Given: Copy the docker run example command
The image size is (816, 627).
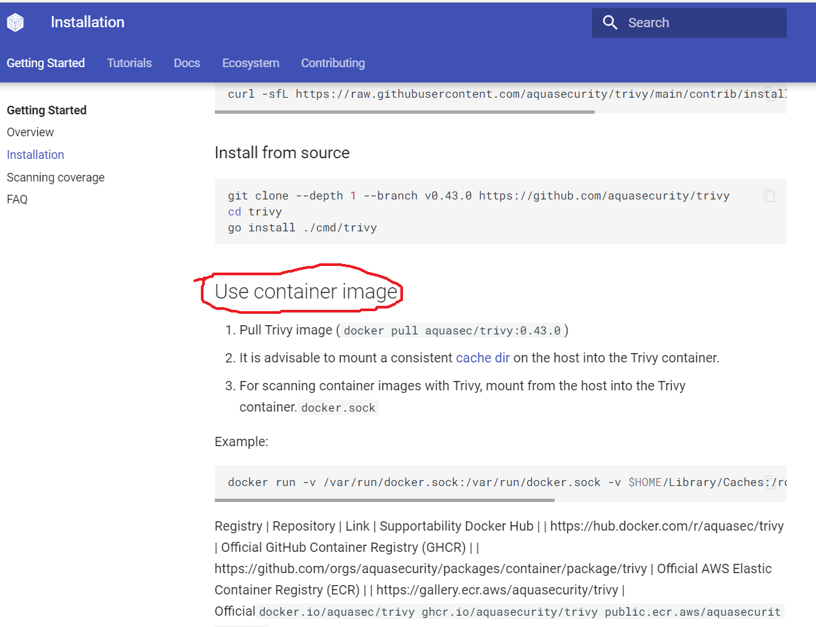Looking at the screenshot, I should coord(769,482).
